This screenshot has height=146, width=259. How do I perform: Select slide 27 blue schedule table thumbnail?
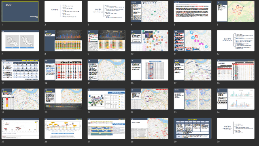point(106,128)
